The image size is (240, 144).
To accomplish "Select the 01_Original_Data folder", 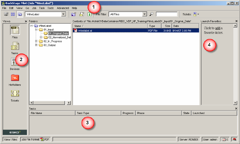I will pyautogui.click(x=58, y=33).
